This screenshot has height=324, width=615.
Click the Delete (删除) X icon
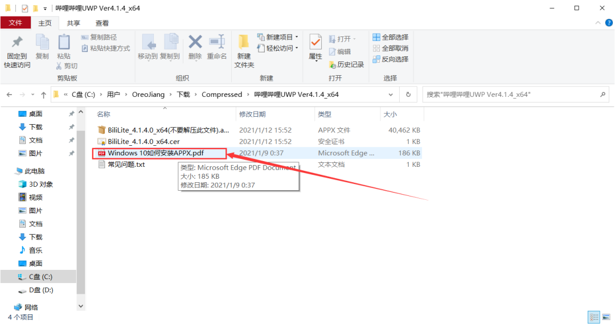coord(195,42)
